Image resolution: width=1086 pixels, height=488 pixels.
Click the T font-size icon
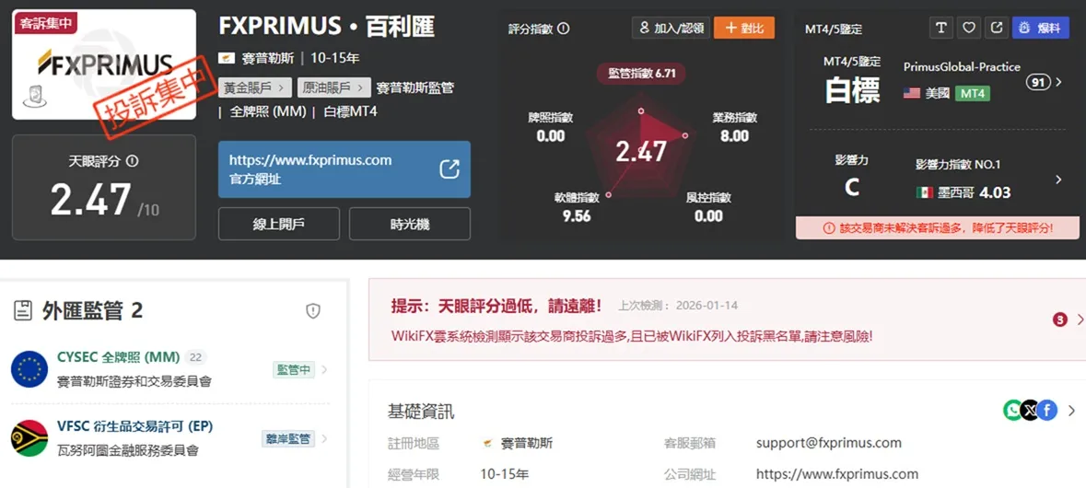940,28
